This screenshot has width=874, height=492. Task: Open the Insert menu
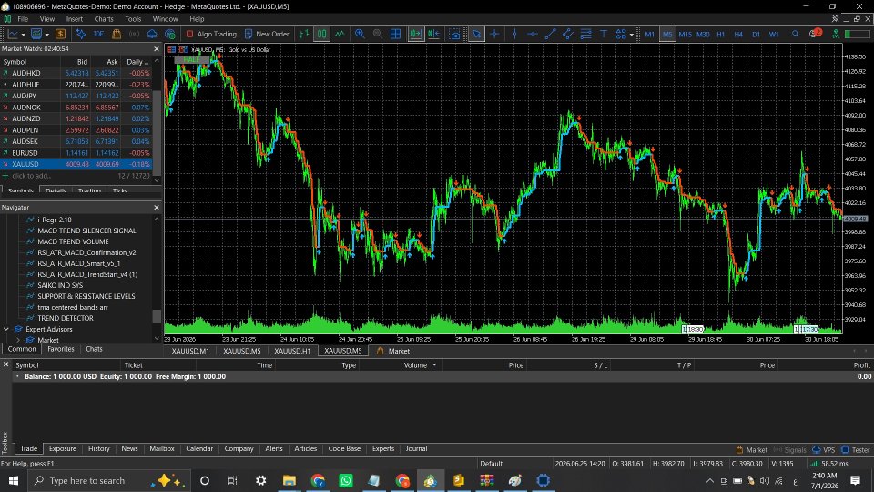coord(74,19)
